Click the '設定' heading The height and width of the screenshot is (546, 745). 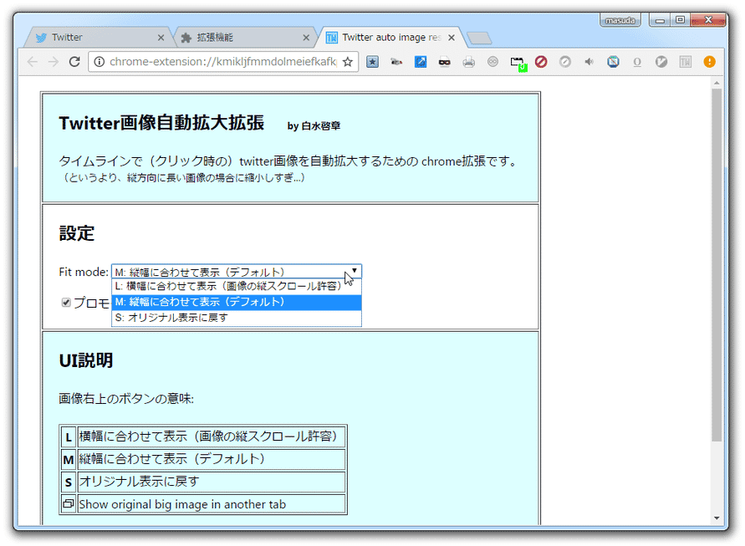[76, 233]
